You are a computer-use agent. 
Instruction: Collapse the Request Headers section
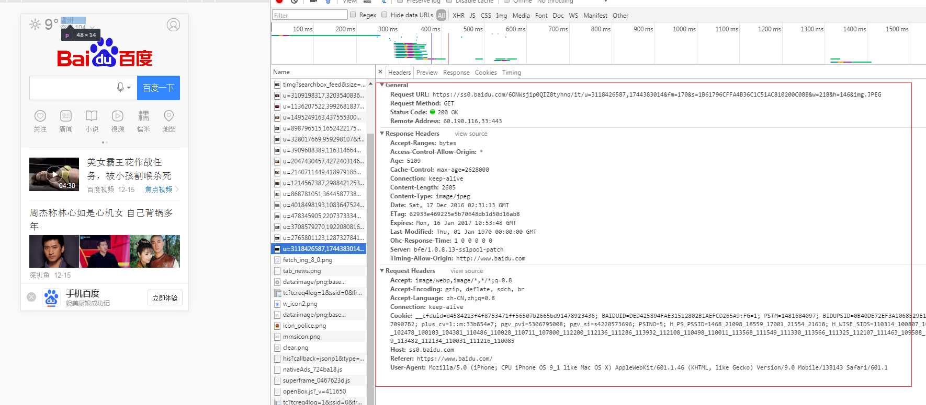[382, 271]
